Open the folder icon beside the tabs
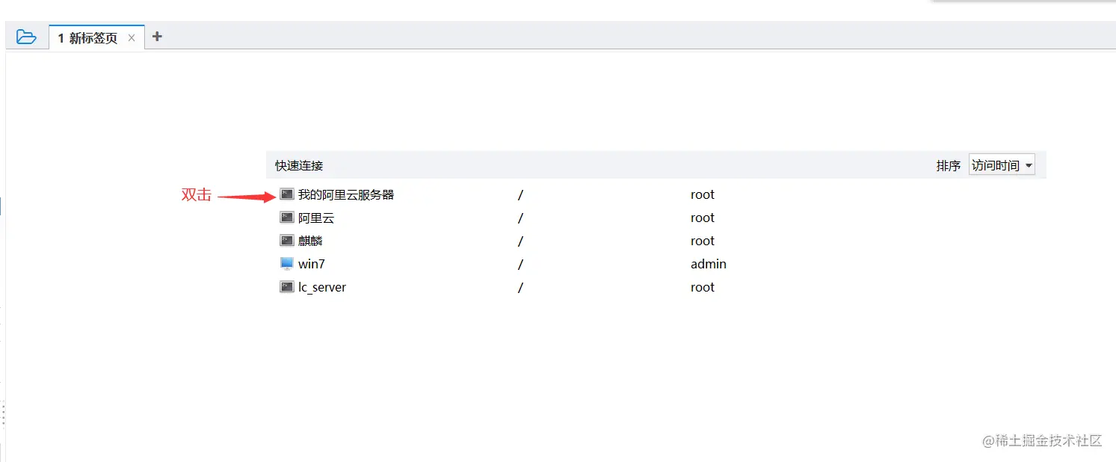Image resolution: width=1116 pixels, height=462 pixels. coord(26,37)
